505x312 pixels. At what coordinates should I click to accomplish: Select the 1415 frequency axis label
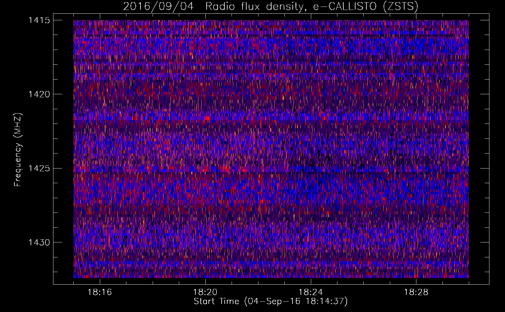[x=39, y=20]
